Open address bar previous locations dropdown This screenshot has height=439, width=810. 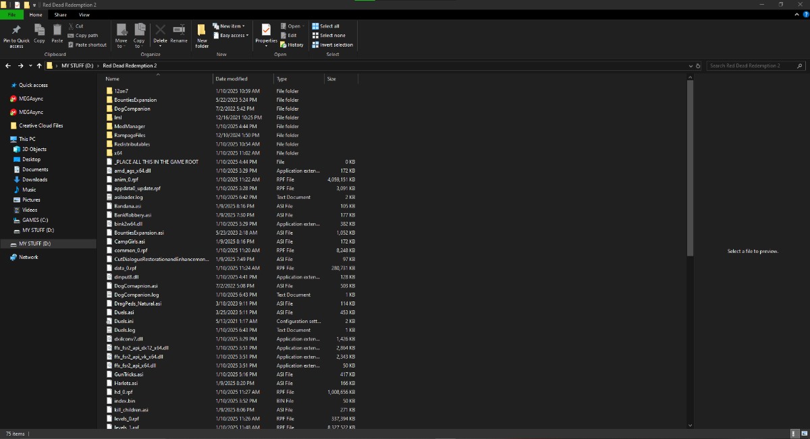point(689,66)
